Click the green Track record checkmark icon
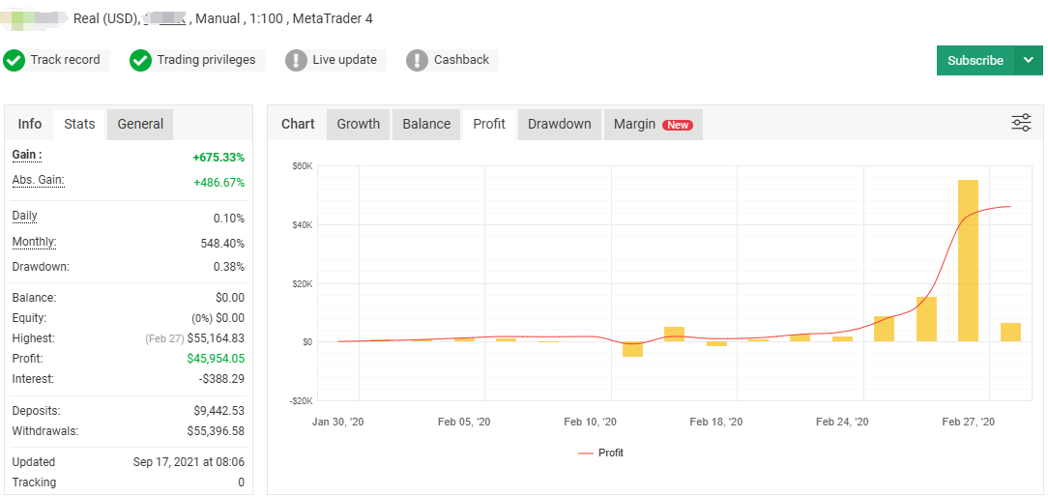This screenshot has width=1048, height=497. coord(15,60)
